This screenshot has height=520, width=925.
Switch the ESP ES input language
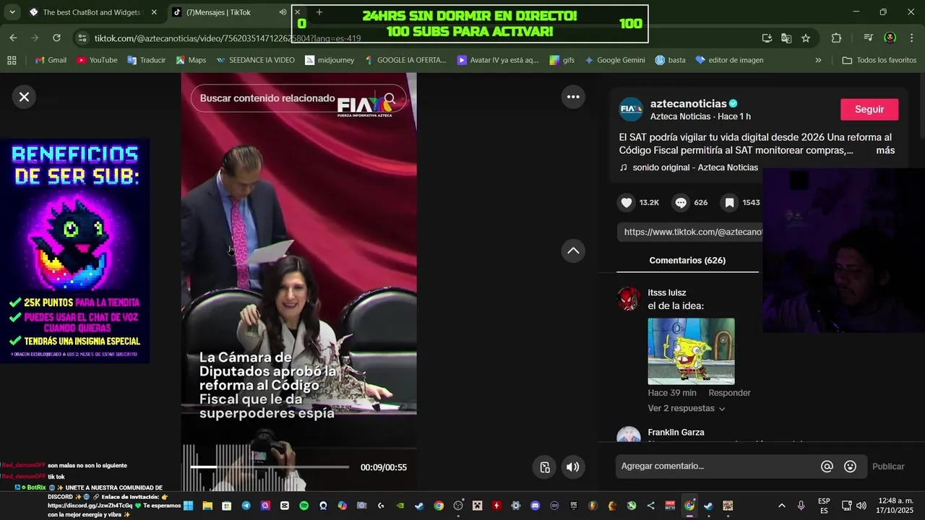click(824, 506)
